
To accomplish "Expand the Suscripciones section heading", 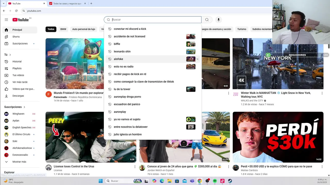I will [15, 107].
